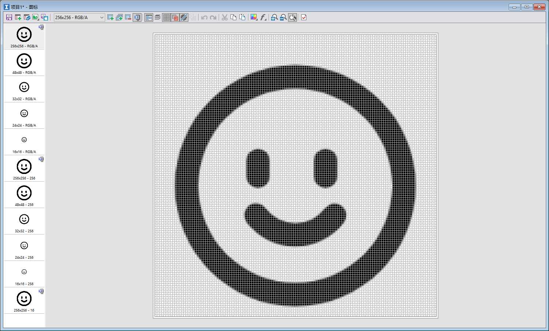Image resolution: width=549 pixels, height=331 pixels.
Task: Select the 32x32 - RGB/A thumbnail
Action: (24, 89)
